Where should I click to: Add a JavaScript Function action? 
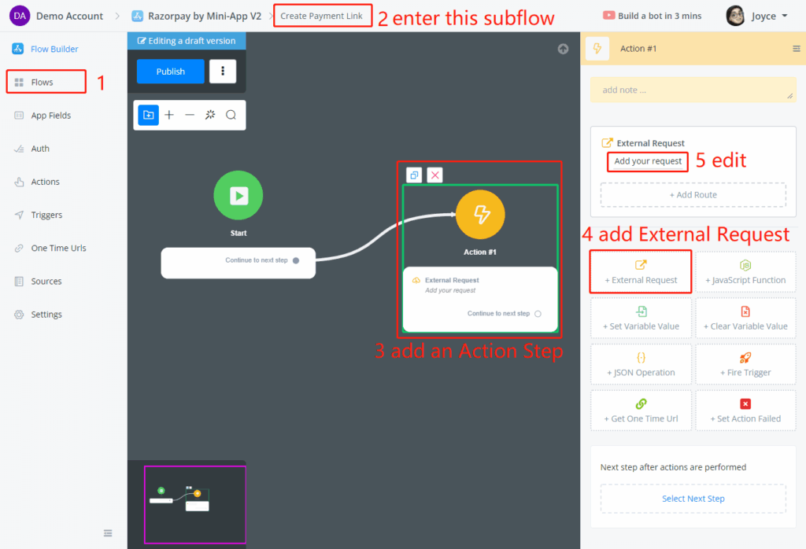tap(745, 272)
